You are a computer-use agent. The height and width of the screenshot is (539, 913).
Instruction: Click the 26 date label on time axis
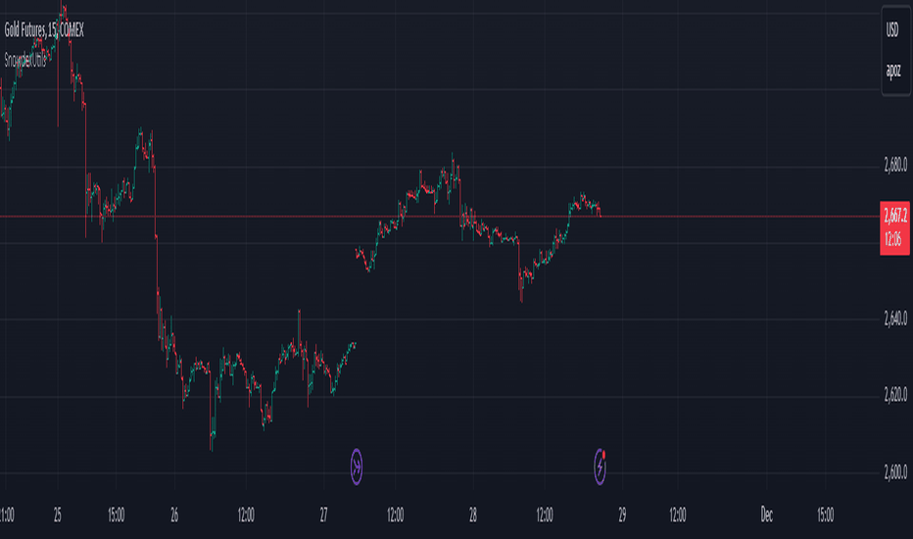point(174,514)
